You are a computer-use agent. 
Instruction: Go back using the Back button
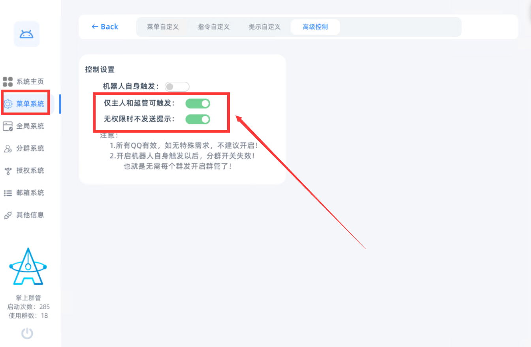[105, 26]
